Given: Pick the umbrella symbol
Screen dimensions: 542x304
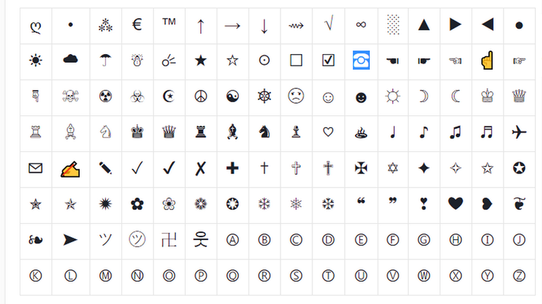Looking at the screenshot, I should 106,60.
